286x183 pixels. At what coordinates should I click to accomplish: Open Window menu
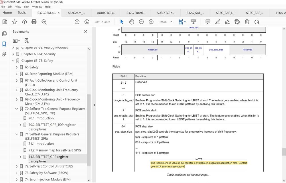[x=37, y=7]
